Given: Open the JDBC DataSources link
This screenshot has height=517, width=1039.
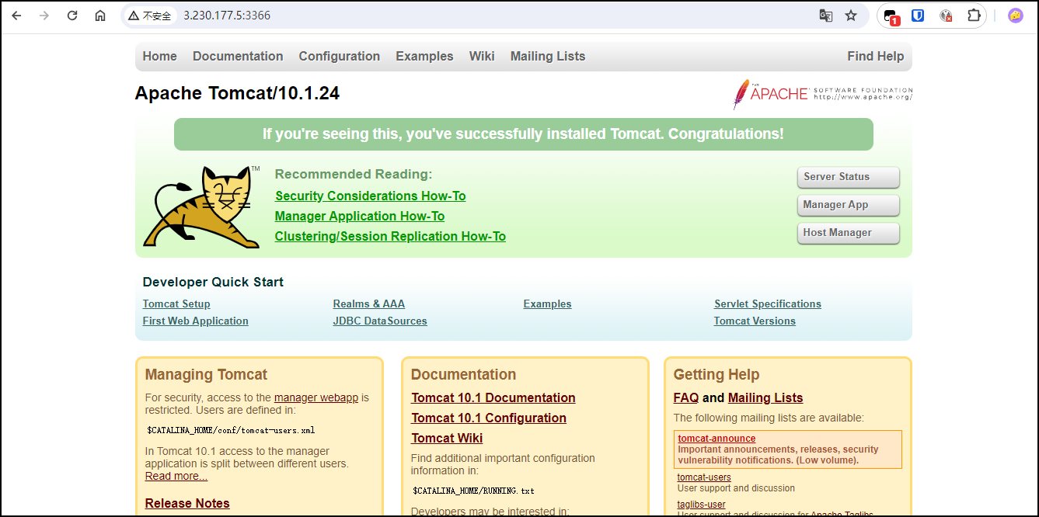Looking at the screenshot, I should [380, 321].
